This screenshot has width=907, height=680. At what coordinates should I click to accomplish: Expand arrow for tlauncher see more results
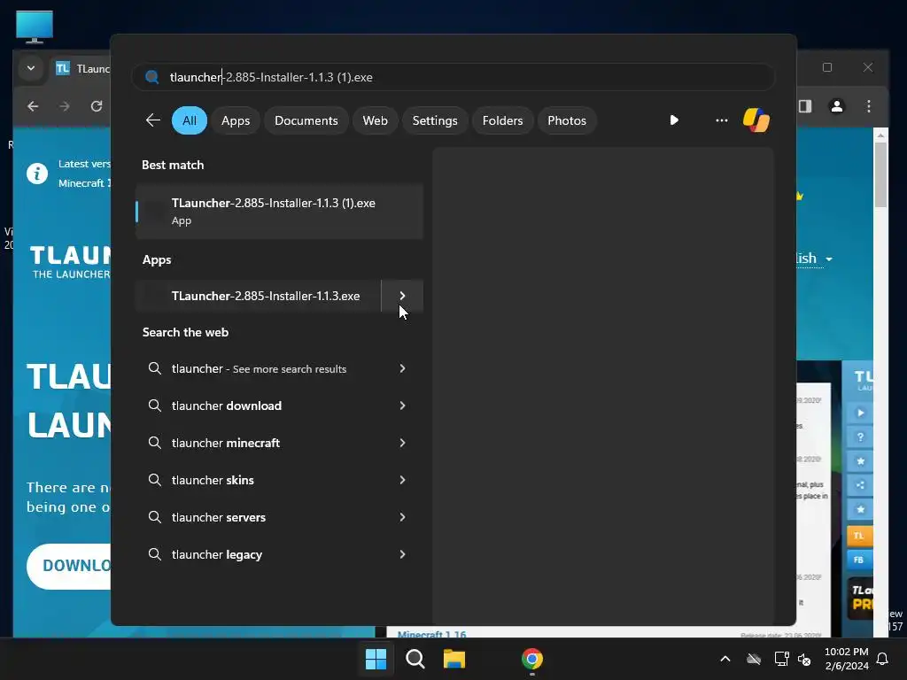(x=403, y=368)
